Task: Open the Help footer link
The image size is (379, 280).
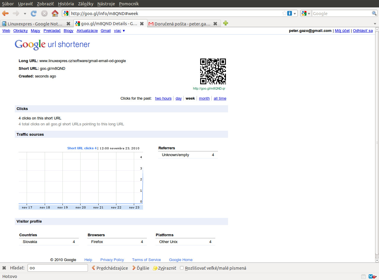Action: tap(88, 260)
